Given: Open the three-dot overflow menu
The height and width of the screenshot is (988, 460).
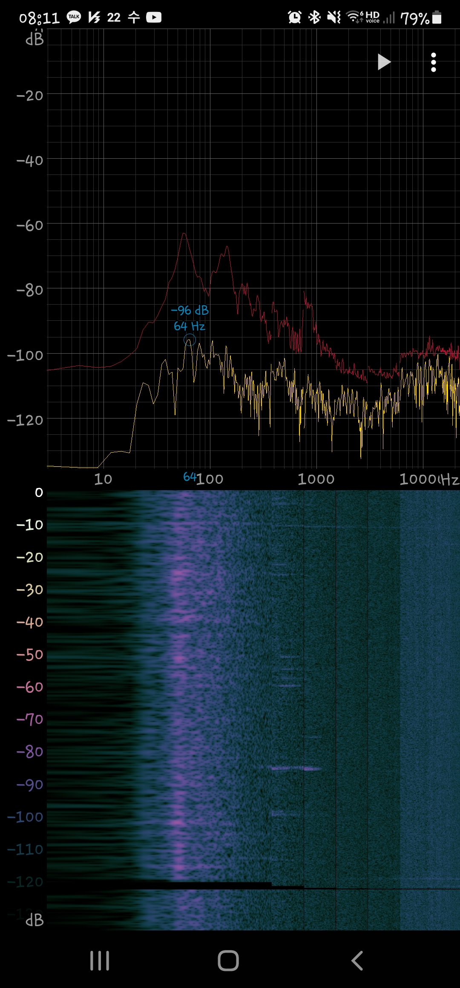Looking at the screenshot, I should pyautogui.click(x=433, y=62).
